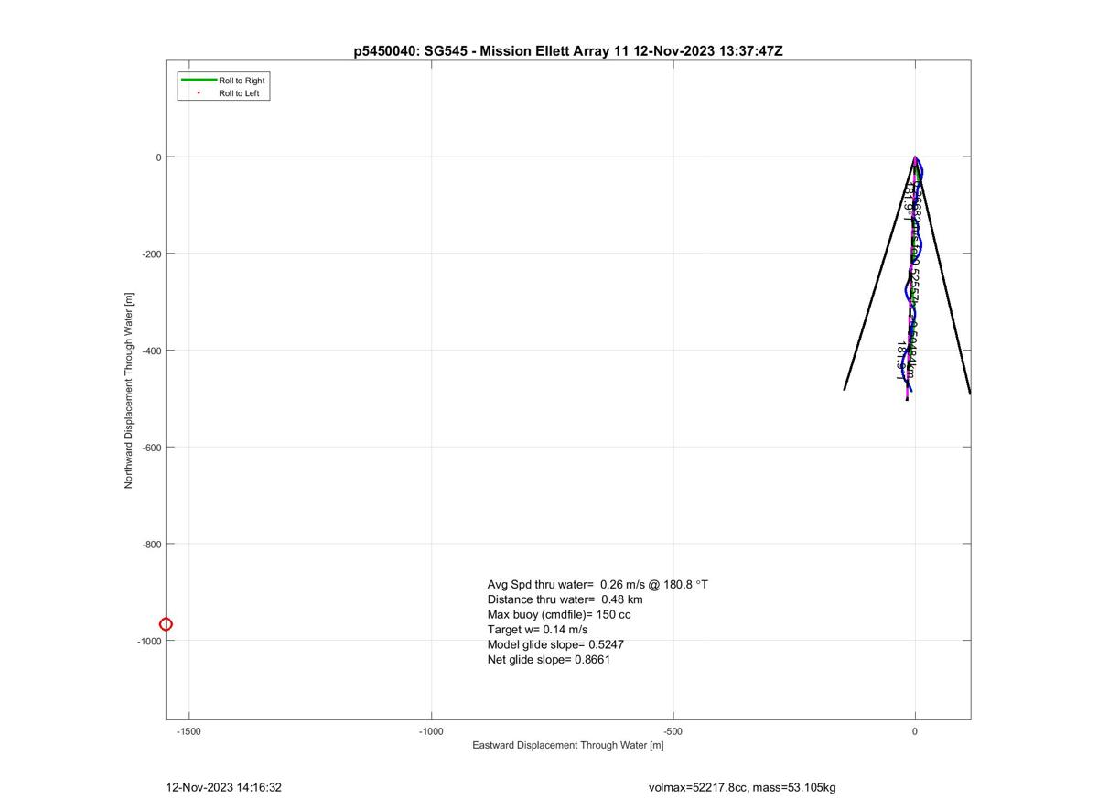Viewport: 1098px width, 810px height.
Task: Click the x-axis tick label -1500
Action: tap(189, 731)
